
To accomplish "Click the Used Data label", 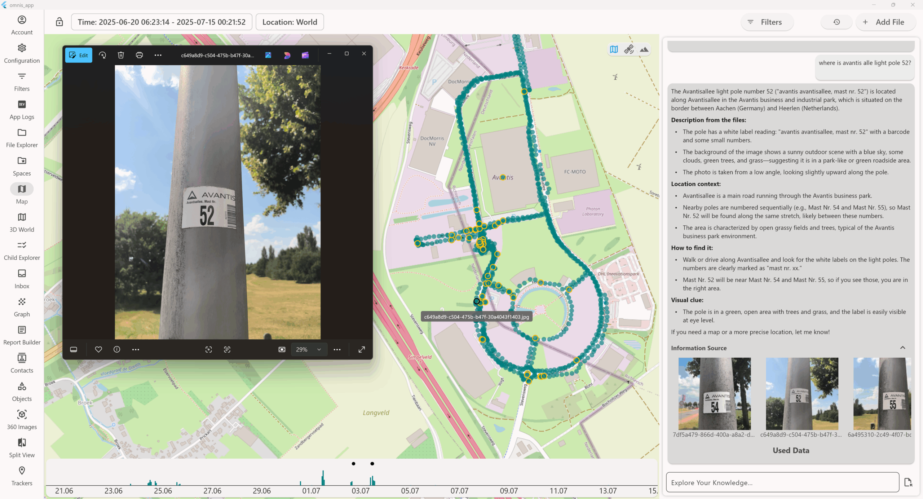I will click(791, 450).
